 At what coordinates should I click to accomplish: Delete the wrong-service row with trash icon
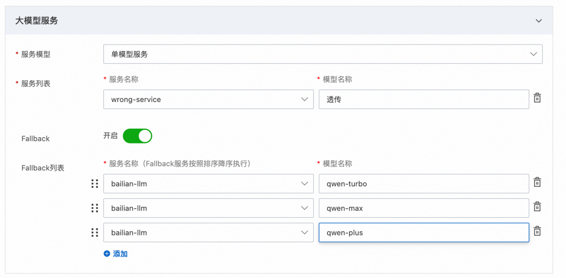point(537,98)
